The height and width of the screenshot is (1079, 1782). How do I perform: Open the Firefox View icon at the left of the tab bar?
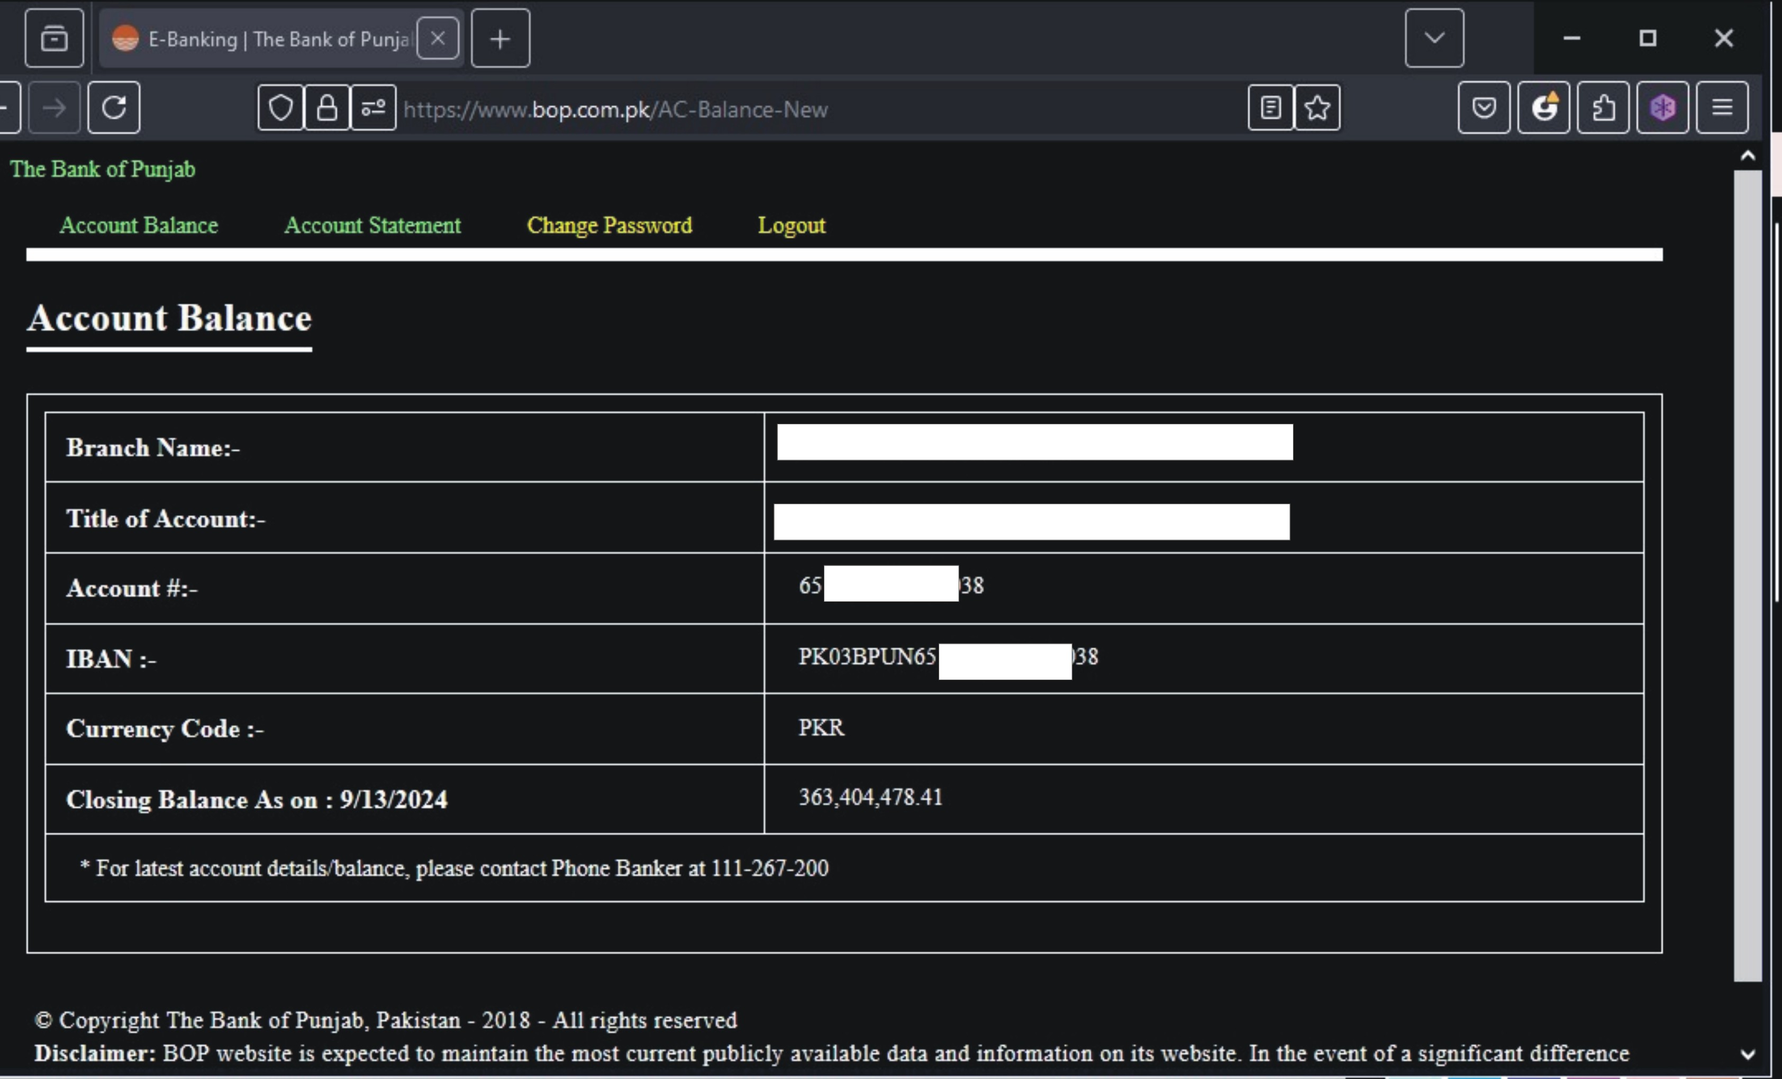point(54,38)
